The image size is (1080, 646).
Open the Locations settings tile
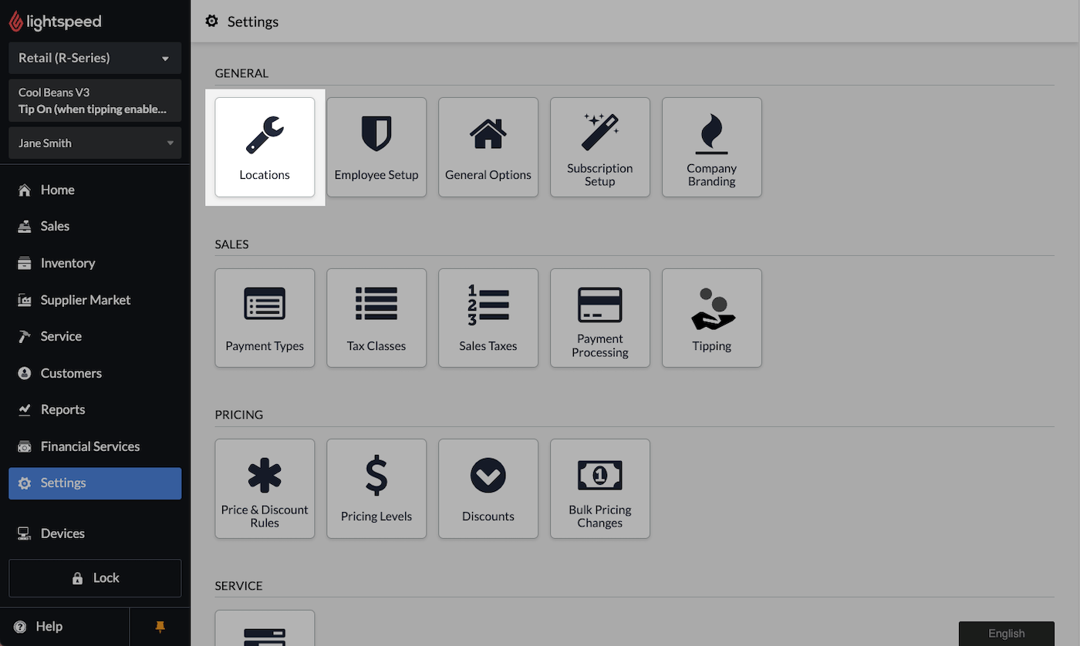(265, 147)
